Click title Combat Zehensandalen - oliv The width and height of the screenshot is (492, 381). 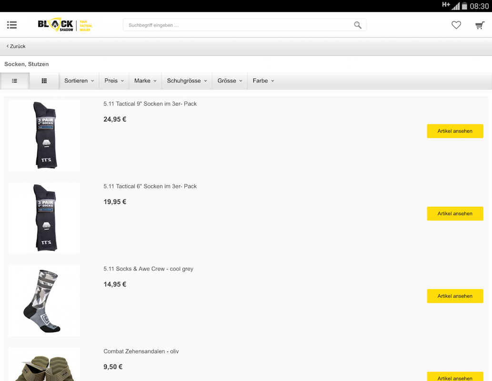click(141, 351)
